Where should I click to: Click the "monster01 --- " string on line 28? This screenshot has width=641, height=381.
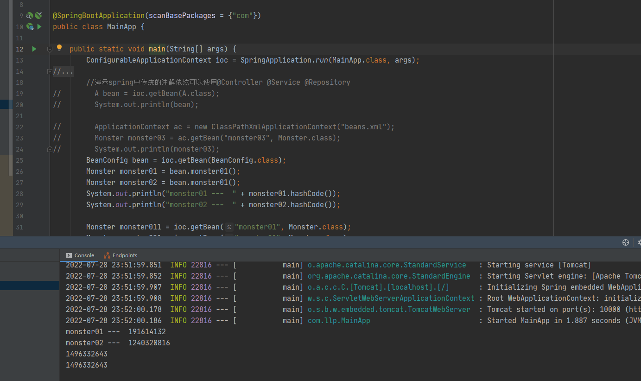click(202, 194)
